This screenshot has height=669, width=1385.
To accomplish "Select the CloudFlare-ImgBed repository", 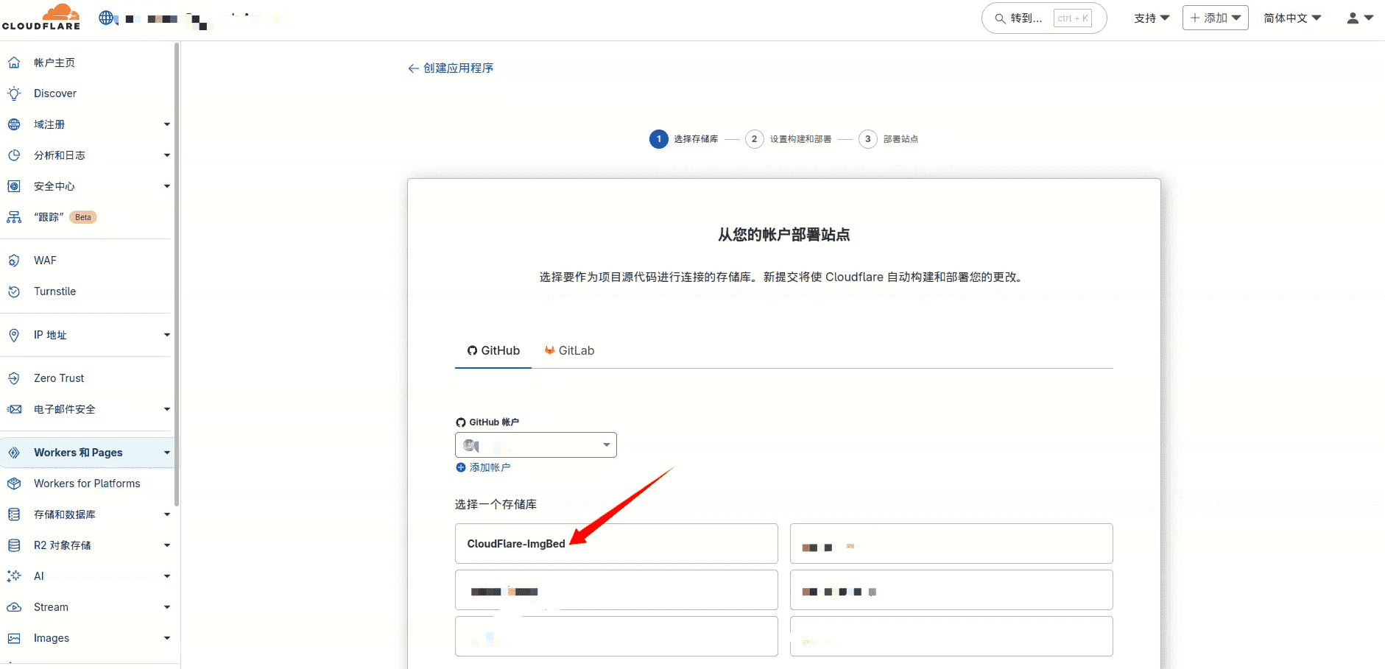I will point(616,544).
